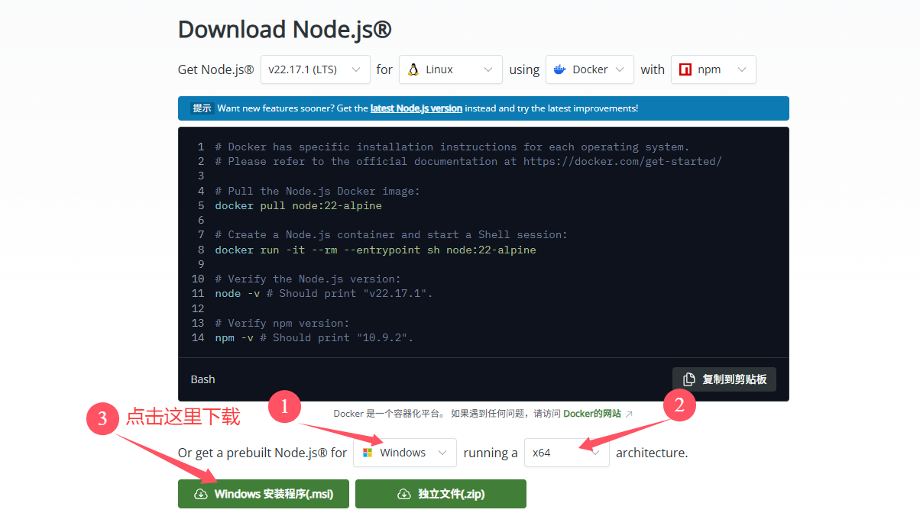This screenshot has width=920, height=516.
Task: Download the 独立文件(.zip) archive
Action: (x=441, y=494)
